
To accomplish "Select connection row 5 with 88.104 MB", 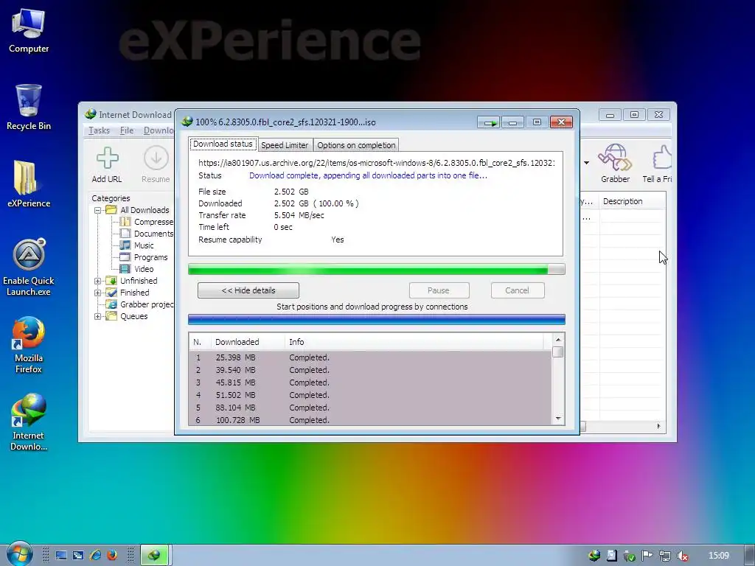I will (x=371, y=408).
